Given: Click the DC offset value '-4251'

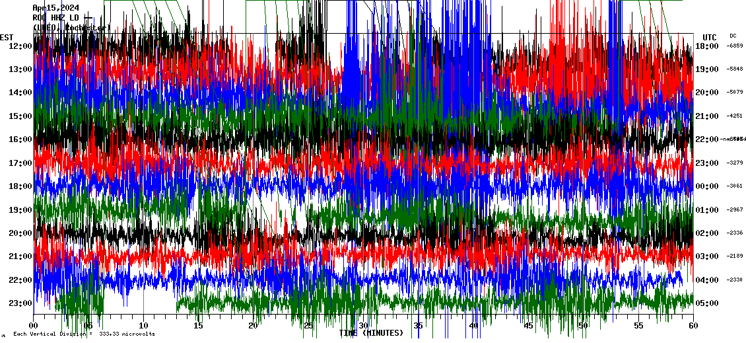Looking at the screenshot, I should (x=735, y=116).
